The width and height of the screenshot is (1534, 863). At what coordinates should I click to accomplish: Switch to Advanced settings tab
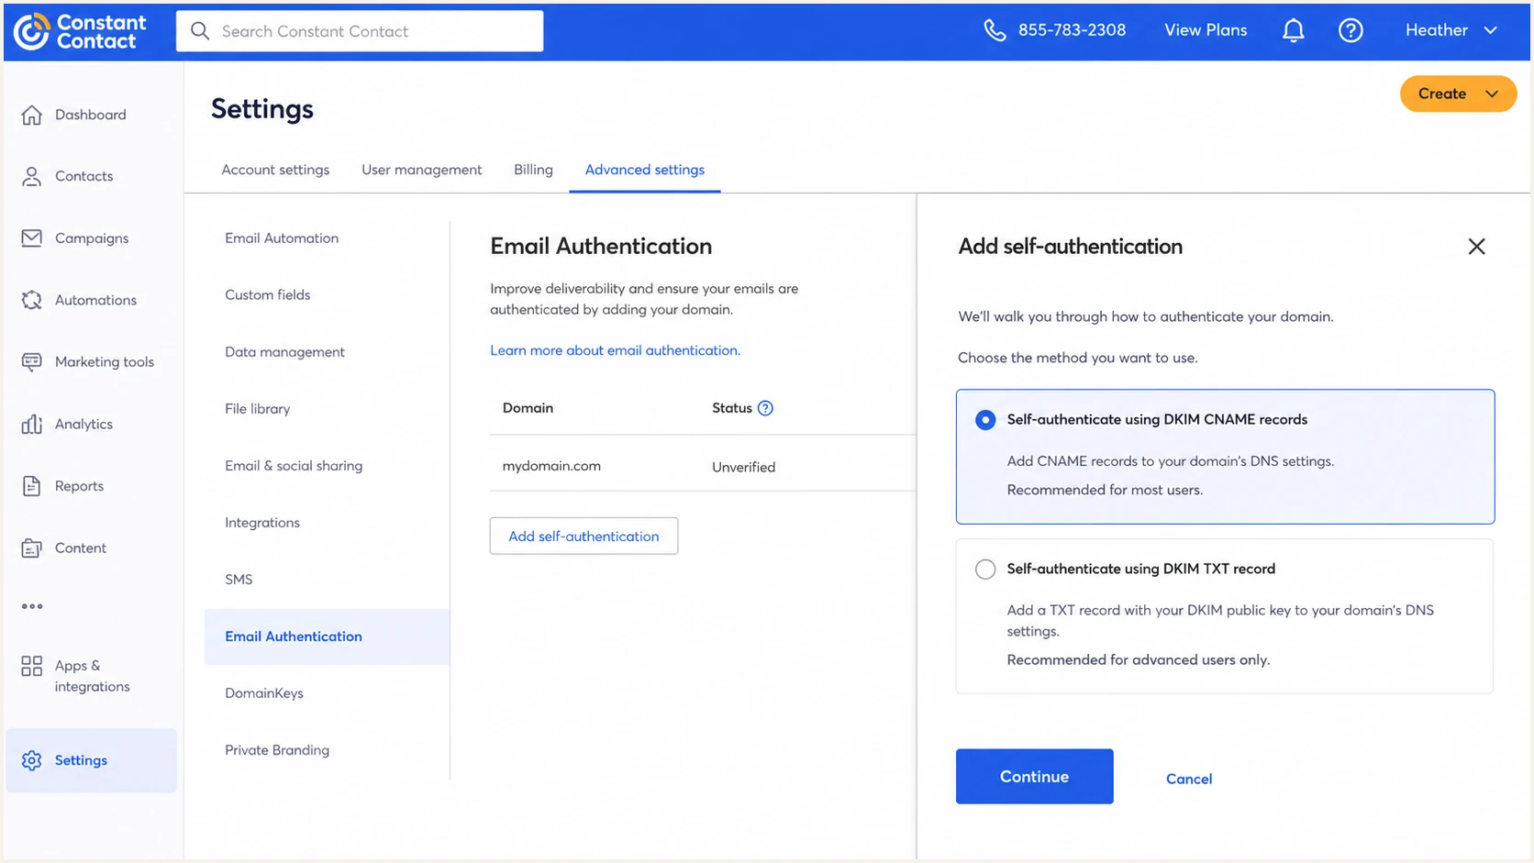pyautogui.click(x=645, y=170)
